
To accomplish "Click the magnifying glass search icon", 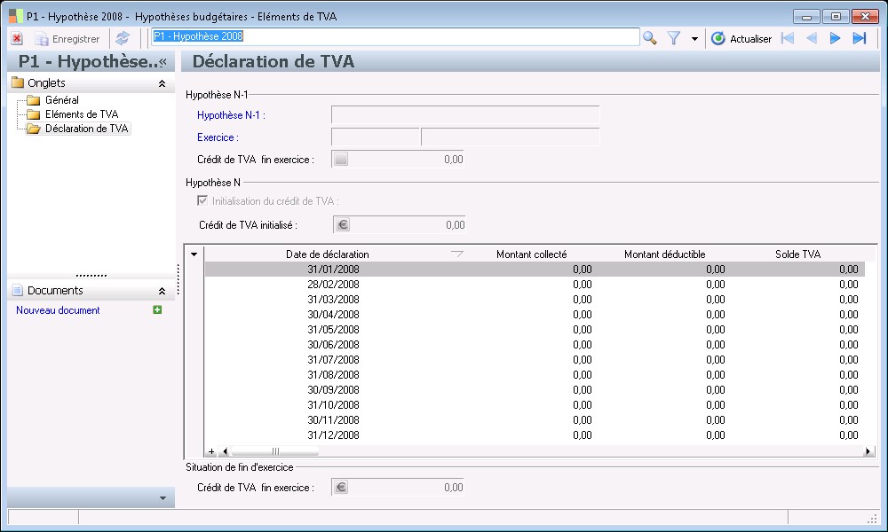I will [650, 38].
